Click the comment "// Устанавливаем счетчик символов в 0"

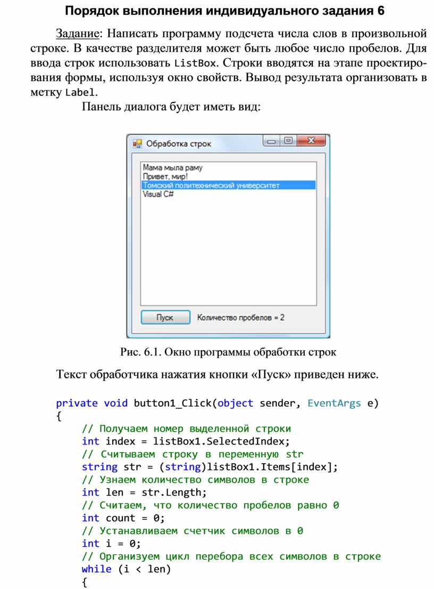pos(192,531)
